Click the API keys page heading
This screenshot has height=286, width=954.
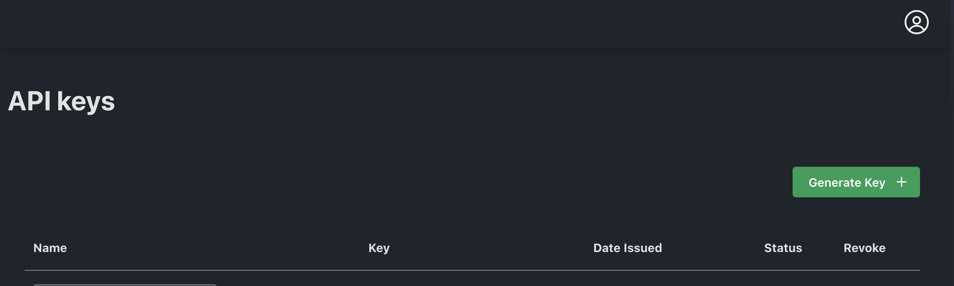pyautogui.click(x=61, y=101)
